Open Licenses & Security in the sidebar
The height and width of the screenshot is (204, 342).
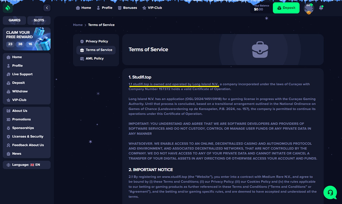coord(27,137)
